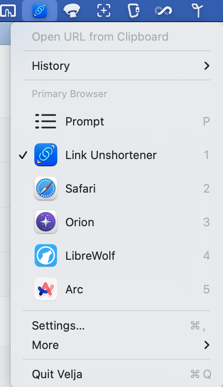Image resolution: width=223 pixels, height=387 pixels.
Task: Click the Velja link icon in menu bar
Action: tap(40, 11)
